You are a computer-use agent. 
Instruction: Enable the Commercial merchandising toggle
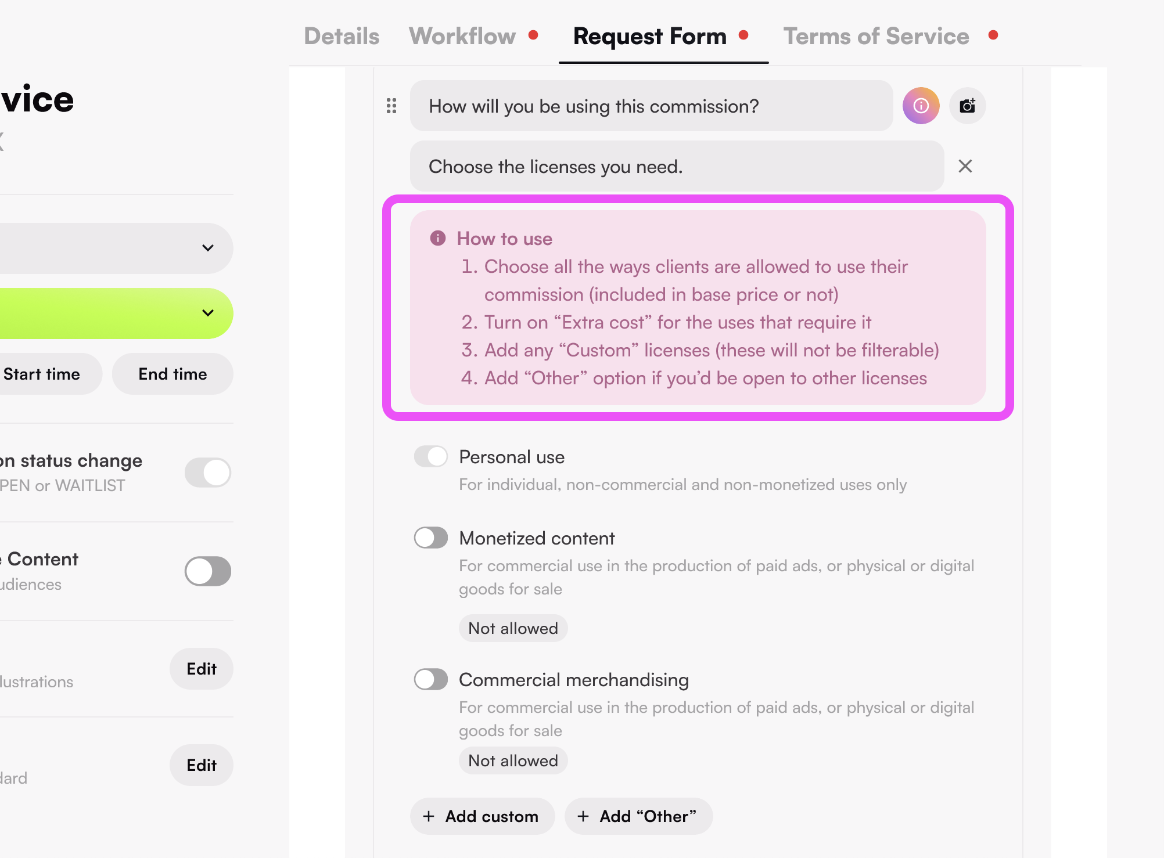pyautogui.click(x=431, y=679)
